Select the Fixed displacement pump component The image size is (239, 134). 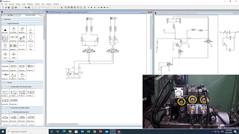pyautogui.click(x=14, y=29)
